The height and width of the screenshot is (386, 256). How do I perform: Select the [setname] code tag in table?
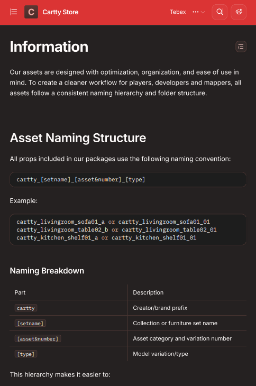click(30, 323)
